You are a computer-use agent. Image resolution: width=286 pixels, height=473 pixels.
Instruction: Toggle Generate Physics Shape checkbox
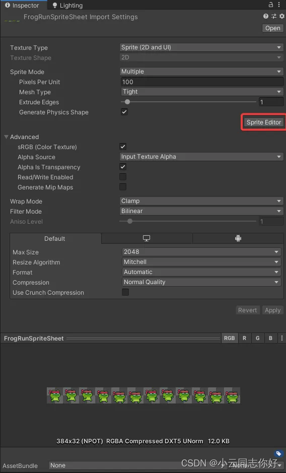[124, 112]
